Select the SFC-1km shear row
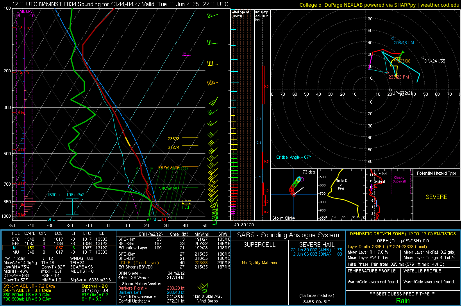 [x=174, y=240]
